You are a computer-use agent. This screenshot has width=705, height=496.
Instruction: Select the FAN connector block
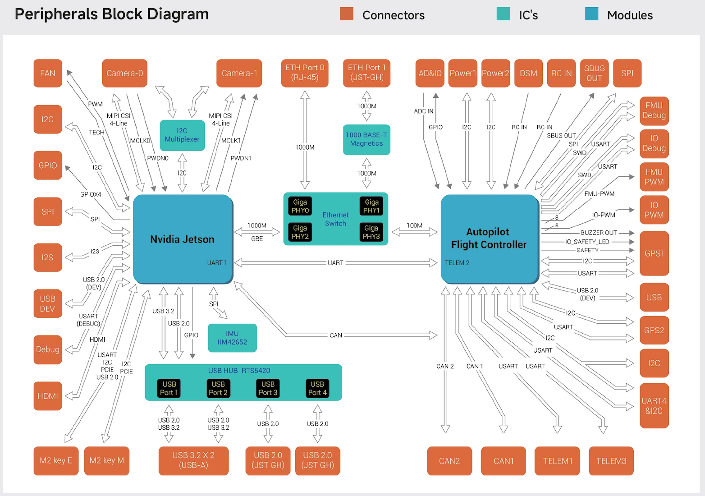[x=48, y=73]
